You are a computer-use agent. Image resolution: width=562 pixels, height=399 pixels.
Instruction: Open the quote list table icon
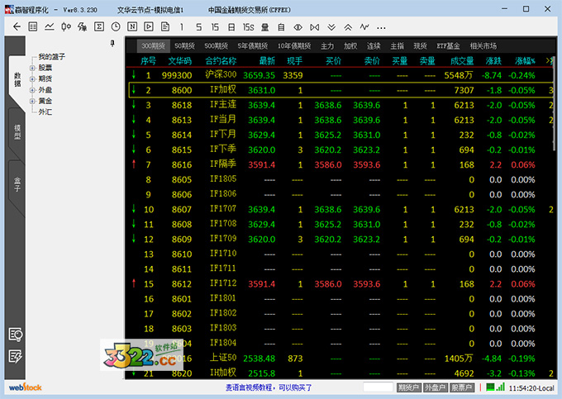tap(32, 27)
